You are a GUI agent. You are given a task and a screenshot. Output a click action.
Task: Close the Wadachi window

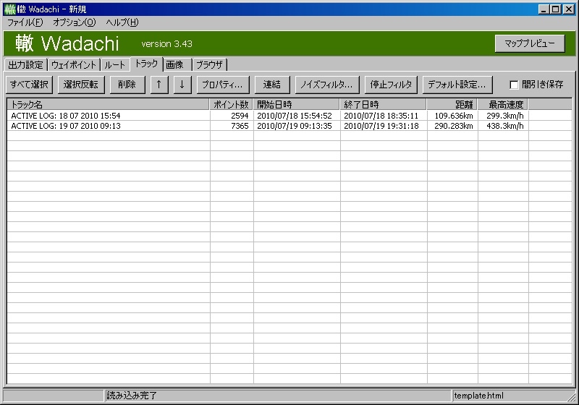click(x=569, y=9)
